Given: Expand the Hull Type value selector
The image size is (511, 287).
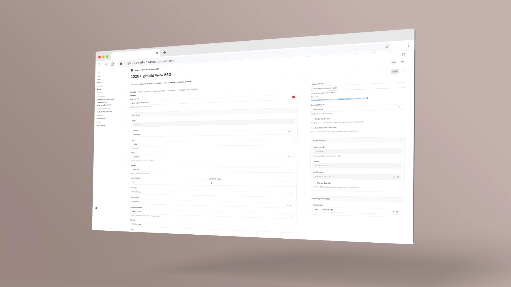Looking at the screenshot, I should pos(290,195).
